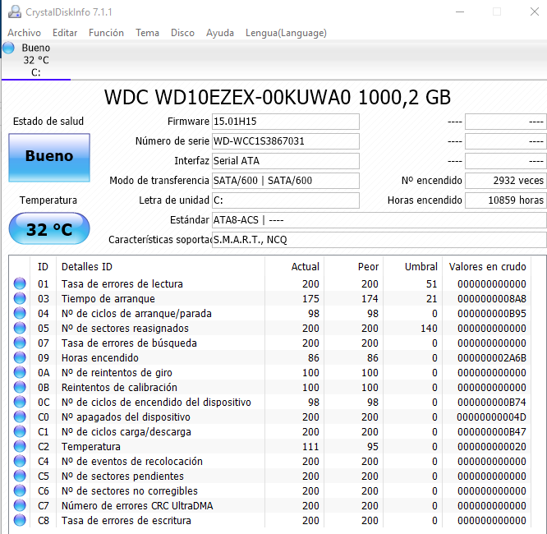Click the Peor column header

(x=368, y=267)
